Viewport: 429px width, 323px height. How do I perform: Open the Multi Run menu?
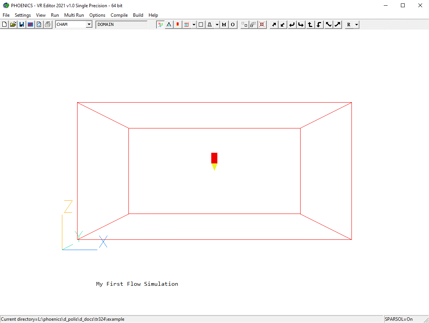click(x=74, y=15)
